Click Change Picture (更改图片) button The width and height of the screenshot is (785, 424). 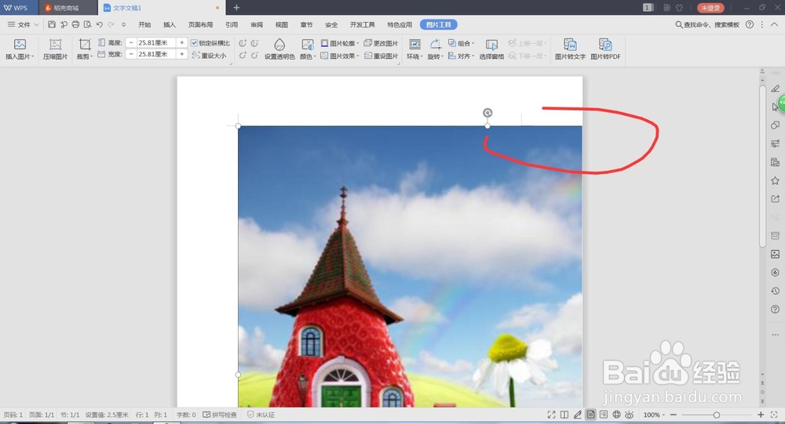click(x=381, y=43)
